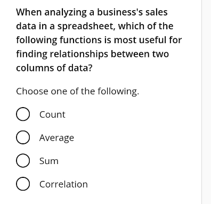
Task: Click the word "analyzing" in the question
Action: pyautogui.click(x=66, y=13)
